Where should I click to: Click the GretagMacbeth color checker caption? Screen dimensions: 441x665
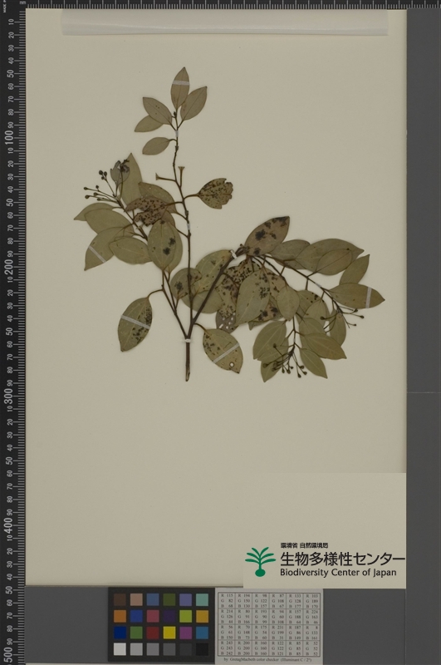click(269, 660)
